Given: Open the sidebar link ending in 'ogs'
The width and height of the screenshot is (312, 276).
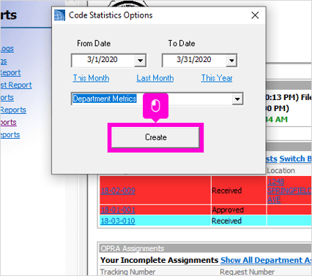Looking at the screenshot, I should (7, 48).
